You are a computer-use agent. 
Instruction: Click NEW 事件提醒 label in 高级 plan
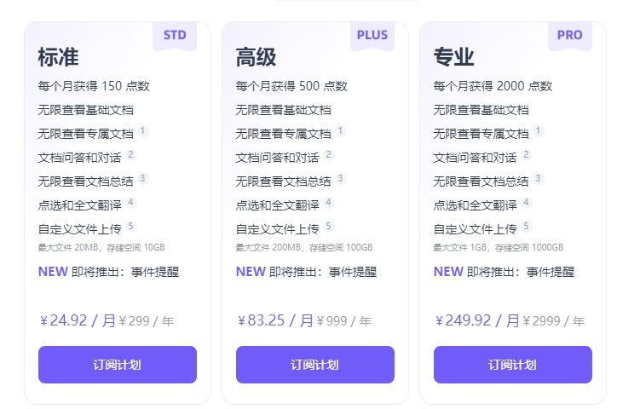[306, 272]
